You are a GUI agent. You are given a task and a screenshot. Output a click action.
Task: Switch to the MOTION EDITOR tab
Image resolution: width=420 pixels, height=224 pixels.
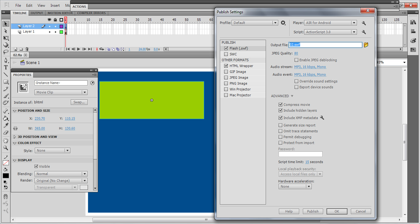tap(60, 13)
